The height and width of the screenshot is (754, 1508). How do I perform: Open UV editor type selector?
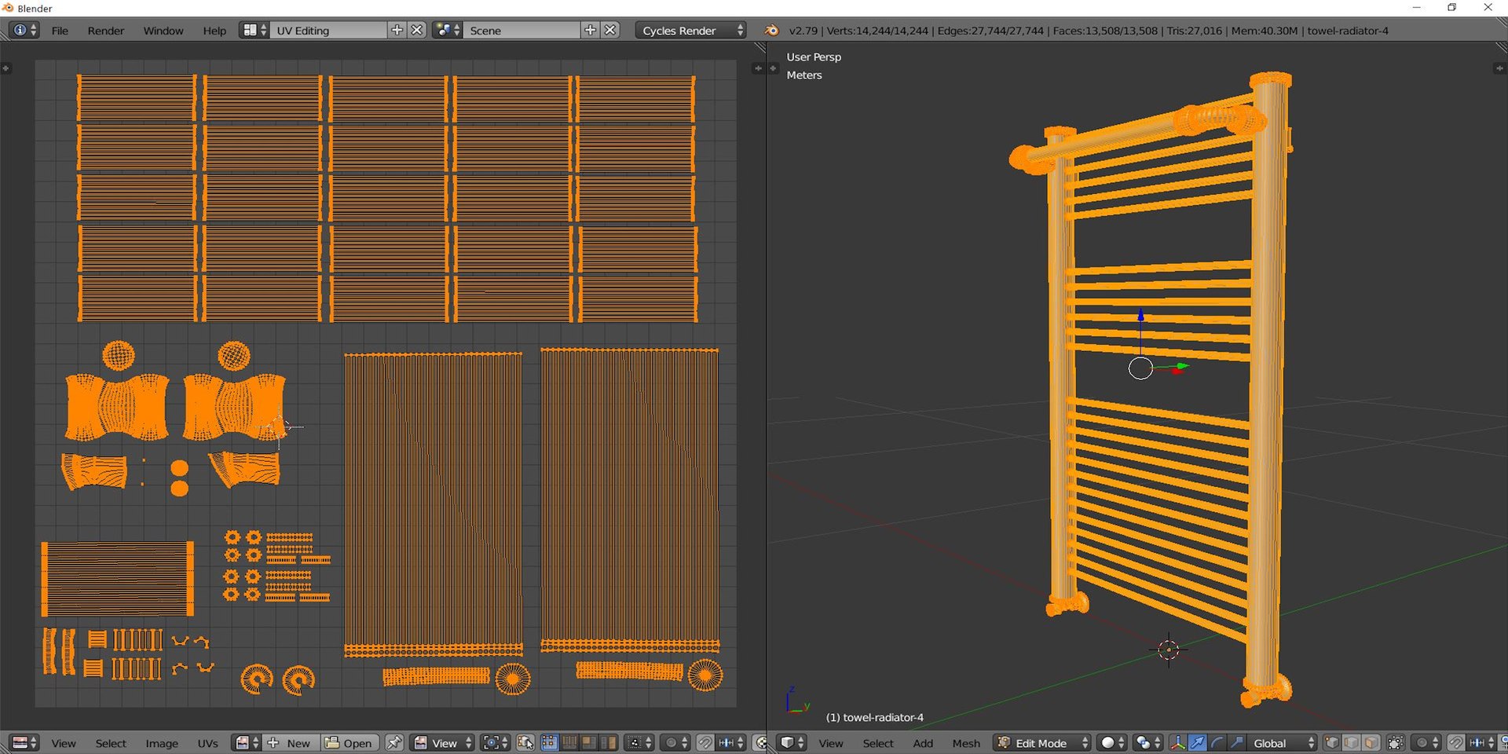pos(24,743)
